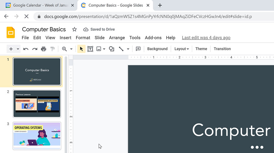
Task: Redo the last action
Action: point(35,49)
